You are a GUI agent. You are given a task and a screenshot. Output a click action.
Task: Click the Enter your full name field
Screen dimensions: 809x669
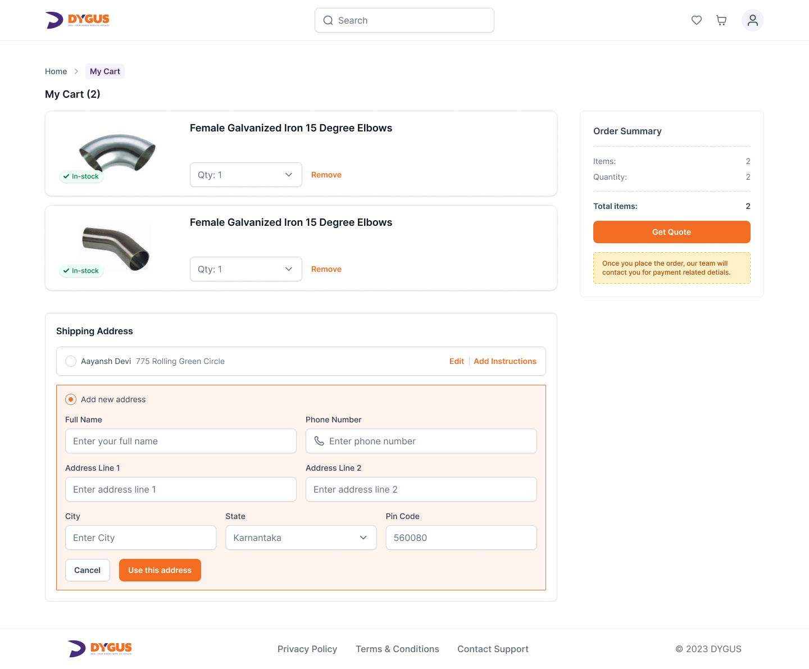180,441
